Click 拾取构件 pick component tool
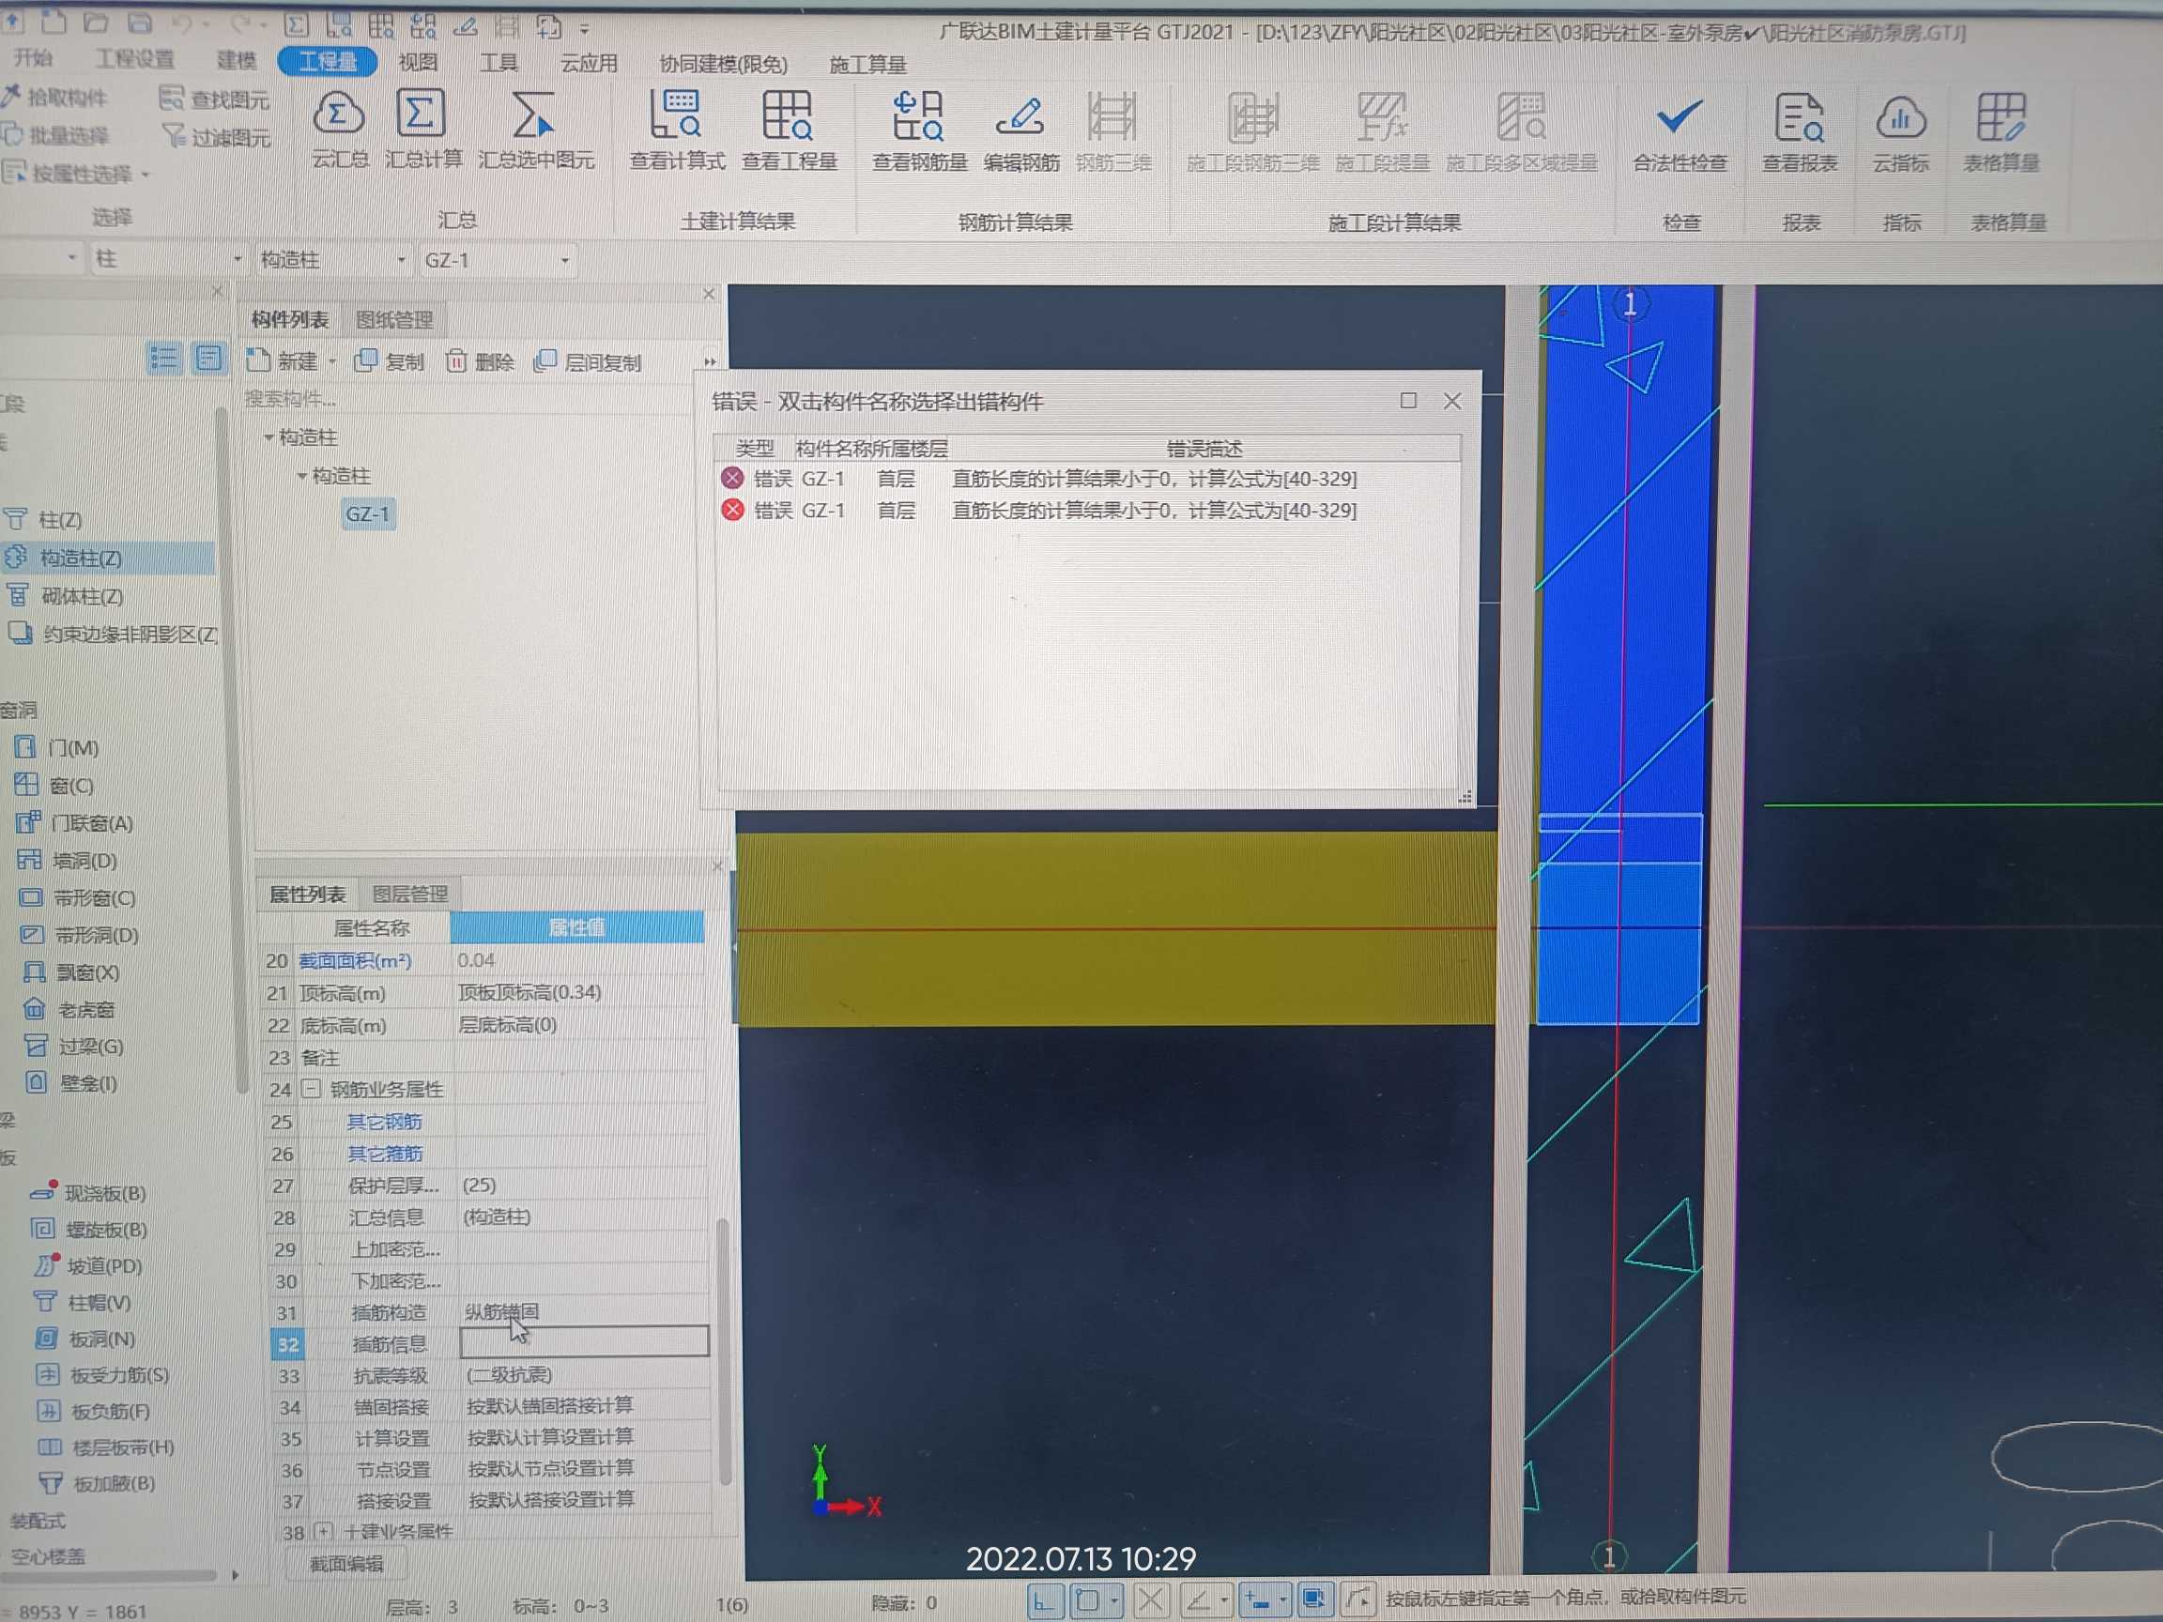This screenshot has width=2163, height=1622. point(55,97)
